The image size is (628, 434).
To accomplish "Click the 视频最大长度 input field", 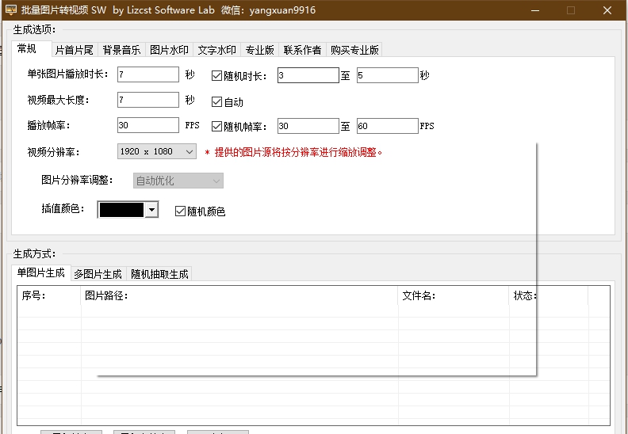I will (x=148, y=100).
